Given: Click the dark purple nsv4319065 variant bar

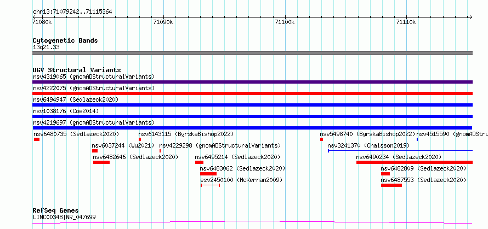Looking at the screenshot, I should [252, 82].
